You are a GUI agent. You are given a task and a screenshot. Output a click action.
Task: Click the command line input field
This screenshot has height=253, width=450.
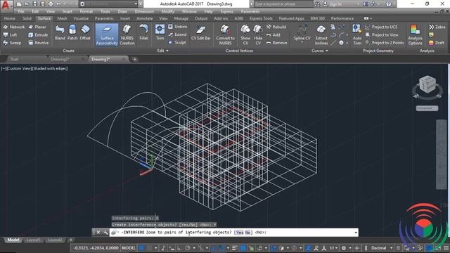coord(233,233)
